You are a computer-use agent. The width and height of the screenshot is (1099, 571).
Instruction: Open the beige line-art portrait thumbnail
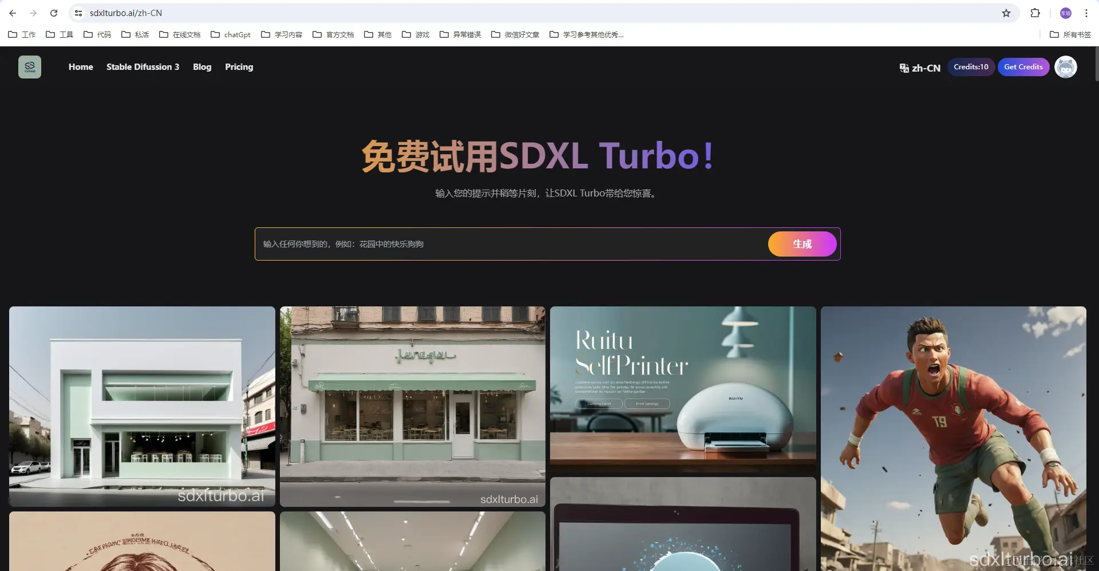142,541
